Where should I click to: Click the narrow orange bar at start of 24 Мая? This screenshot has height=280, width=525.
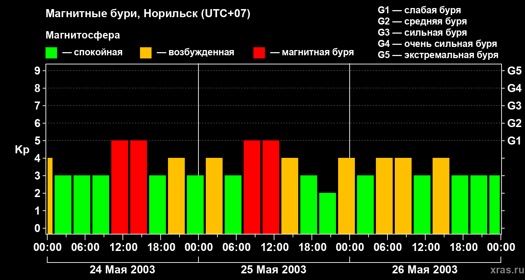(x=50, y=196)
